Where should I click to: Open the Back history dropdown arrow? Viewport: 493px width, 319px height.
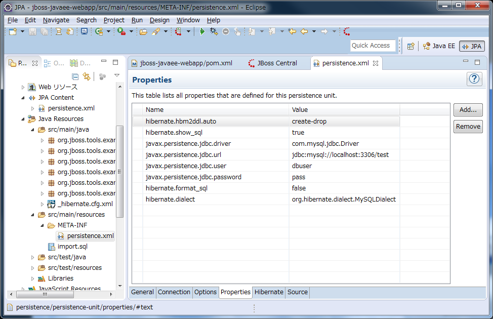[x=314, y=31]
